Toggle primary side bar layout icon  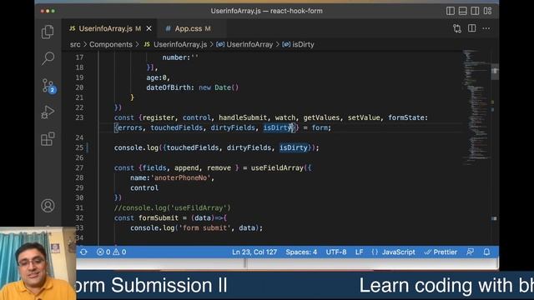pos(451,11)
